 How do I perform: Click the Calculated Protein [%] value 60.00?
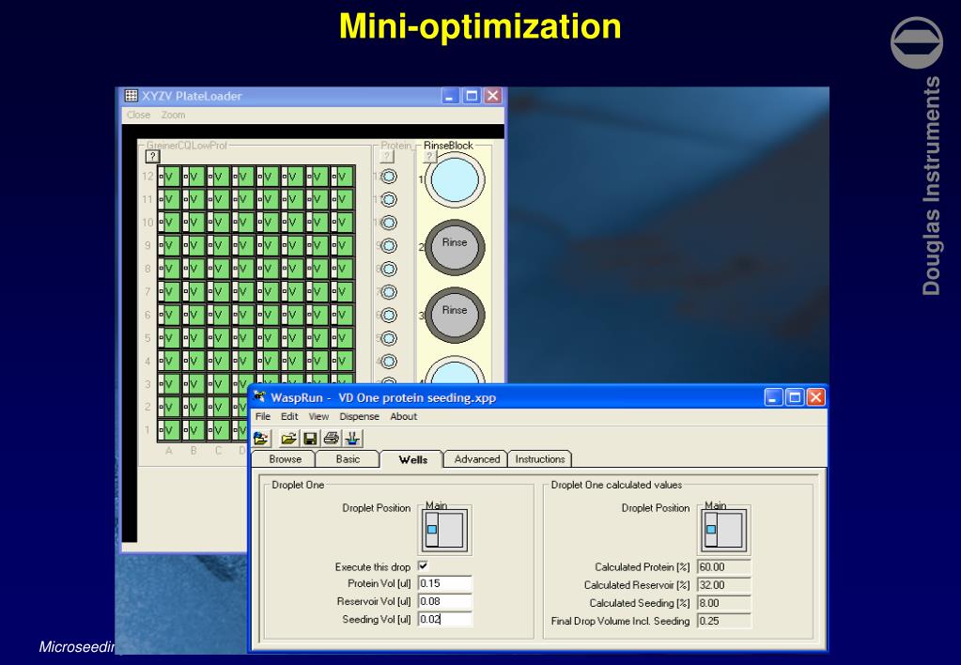coord(724,567)
